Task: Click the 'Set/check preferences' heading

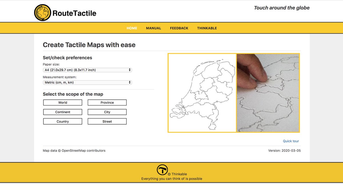Action: [67, 58]
